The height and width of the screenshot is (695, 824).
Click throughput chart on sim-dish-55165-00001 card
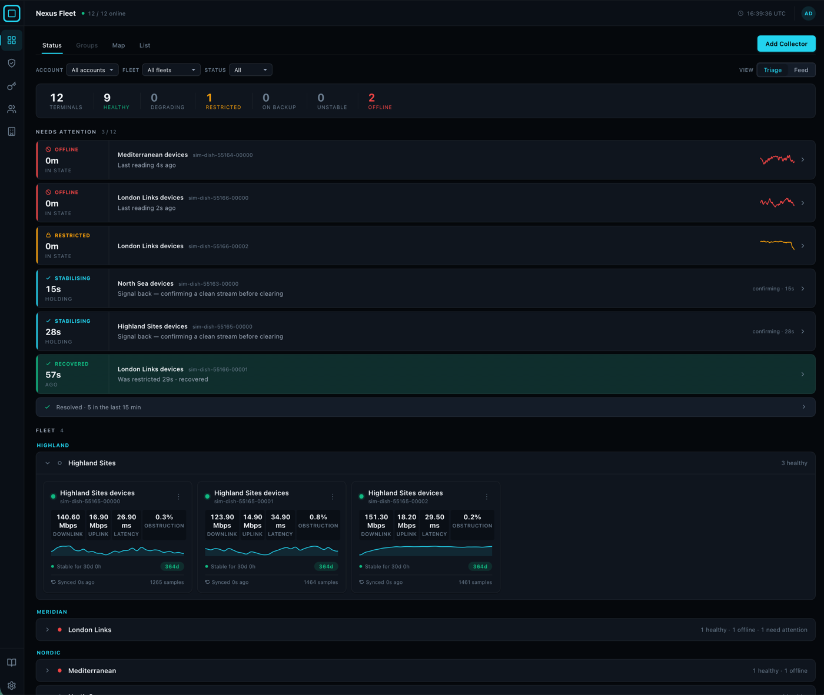pyautogui.click(x=271, y=550)
